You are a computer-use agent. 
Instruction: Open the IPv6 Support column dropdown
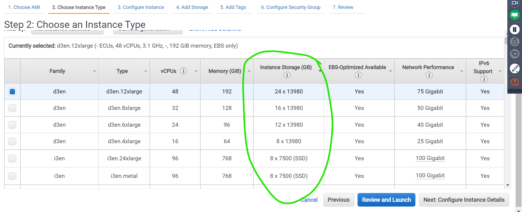click(x=500, y=71)
